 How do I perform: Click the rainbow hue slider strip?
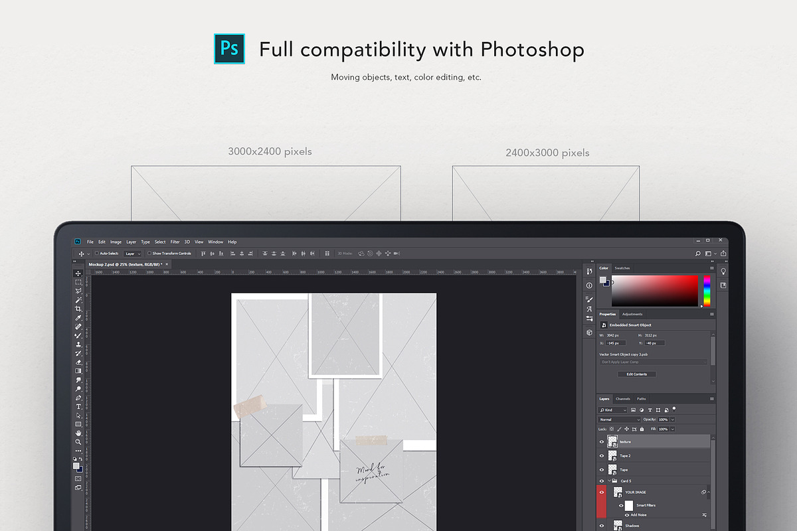coord(707,291)
